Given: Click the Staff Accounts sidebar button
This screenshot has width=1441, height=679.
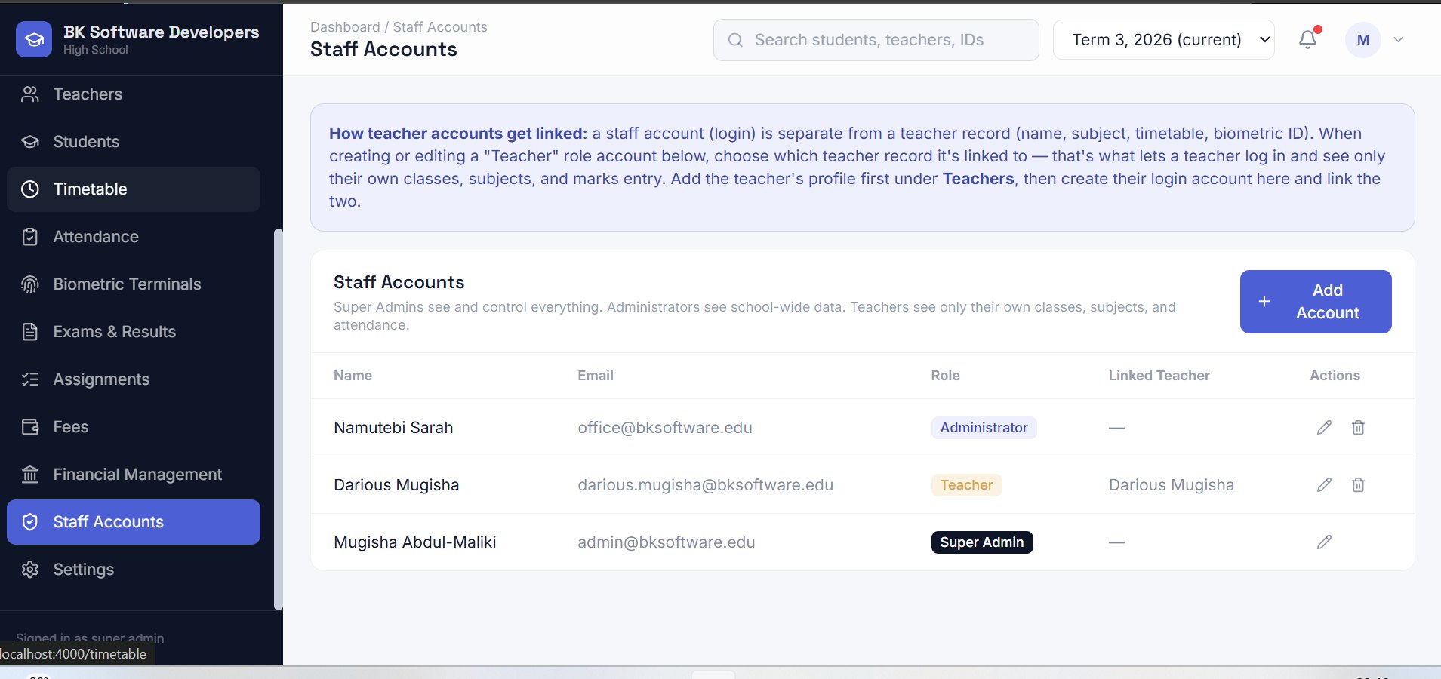Looking at the screenshot, I should tap(134, 522).
